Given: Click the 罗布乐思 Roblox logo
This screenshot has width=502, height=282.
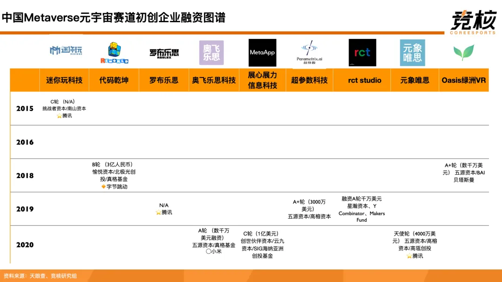Looking at the screenshot, I should tap(164, 53).
